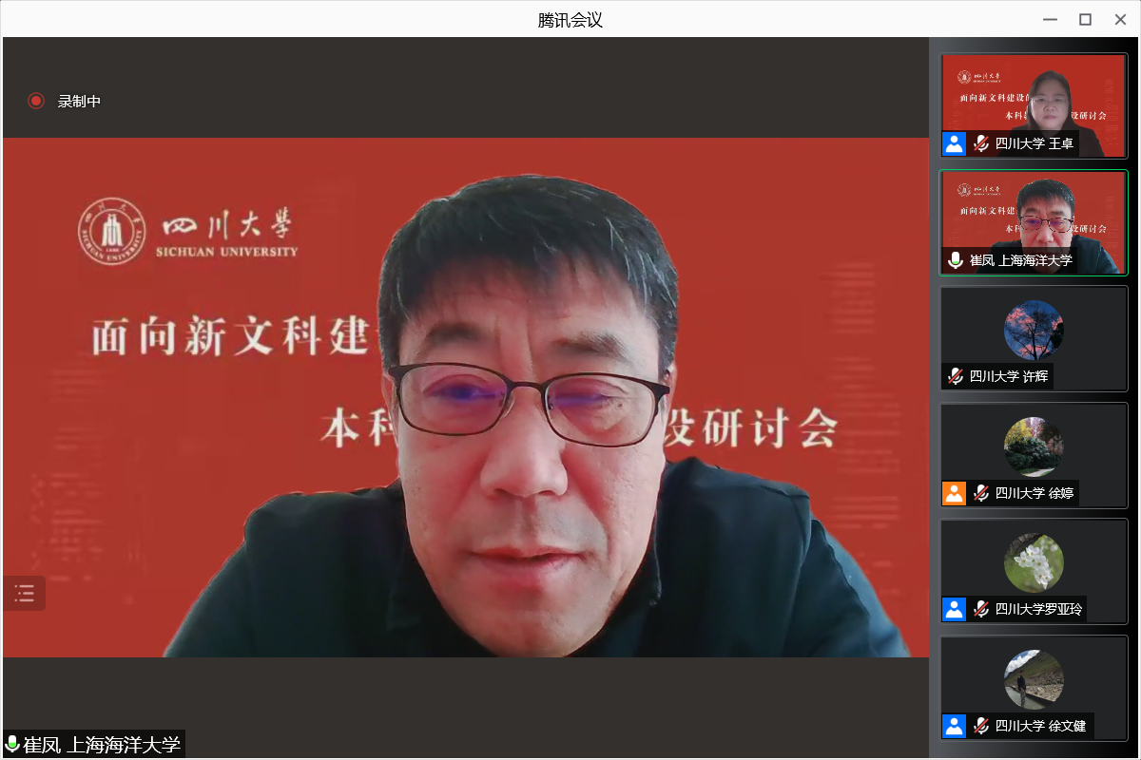Maximize the 腾讯会议 window
Viewport: 1141px width, 760px height.
click(x=1085, y=19)
